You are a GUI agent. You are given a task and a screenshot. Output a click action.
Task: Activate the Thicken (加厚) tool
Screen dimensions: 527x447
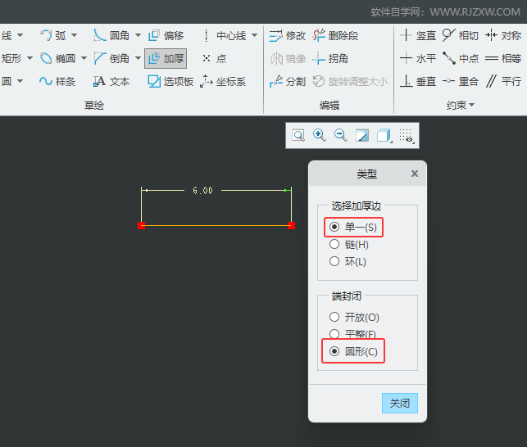pos(166,58)
